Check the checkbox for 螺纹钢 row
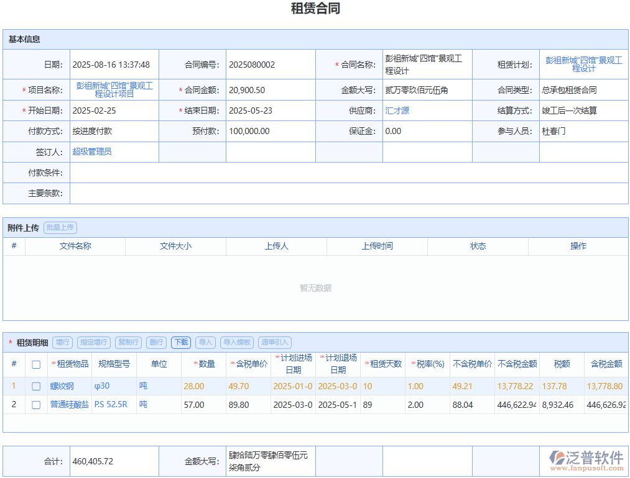630x478 pixels. [x=35, y=386]
